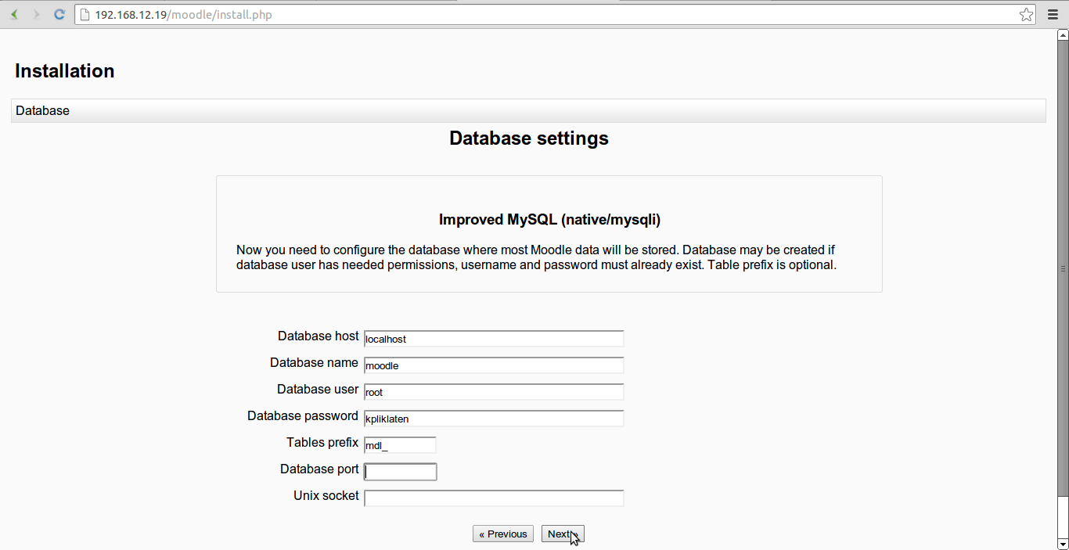Screen dimensions: 1069x550
Task: Click the scrollbar down arrow
Action: 1063,544
